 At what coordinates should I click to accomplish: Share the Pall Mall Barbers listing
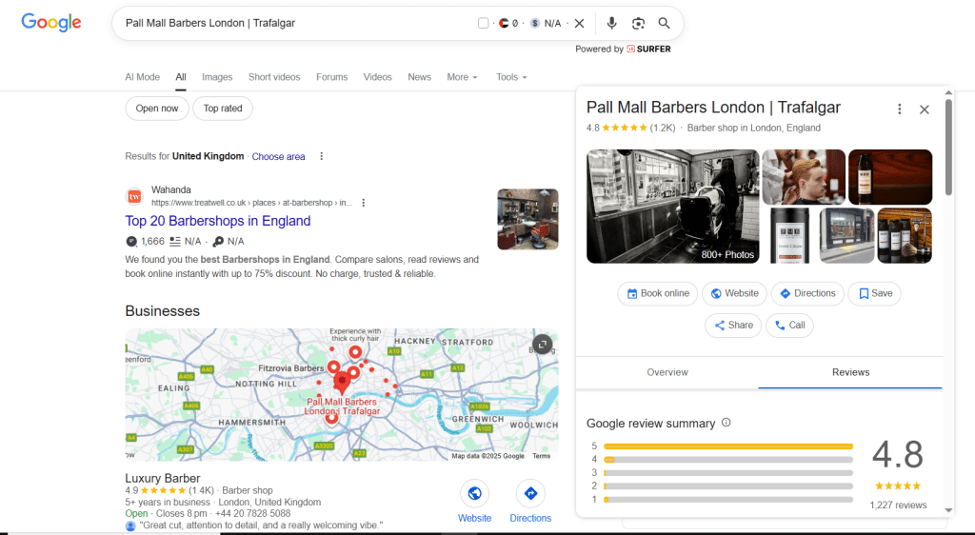733,325
